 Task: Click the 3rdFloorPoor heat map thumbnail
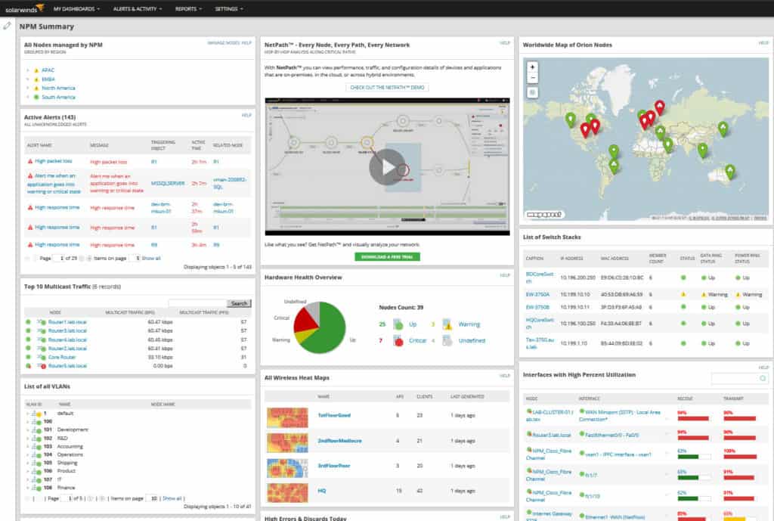coord(287,467)
